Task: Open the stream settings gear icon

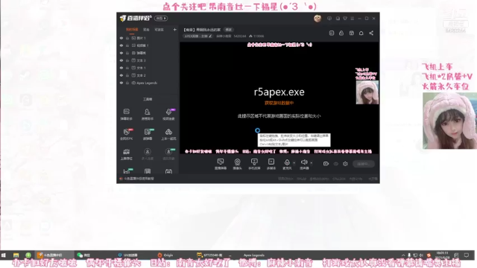Action: coord(345,164)
